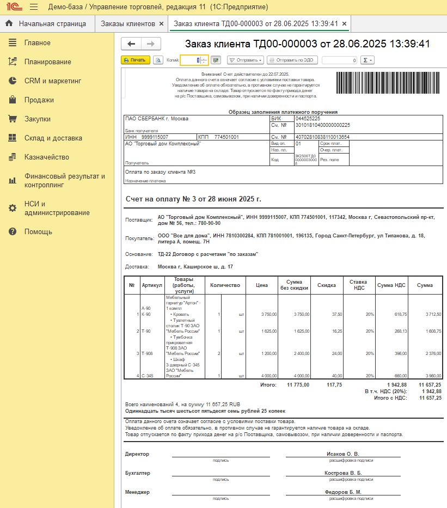Close the Заказы клиентов tab
Viewport: 447px width, 508px height.
(x=161, y=23)
